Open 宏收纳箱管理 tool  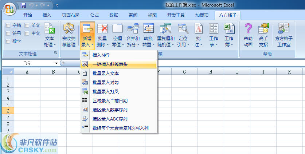[x=69, y=35]
